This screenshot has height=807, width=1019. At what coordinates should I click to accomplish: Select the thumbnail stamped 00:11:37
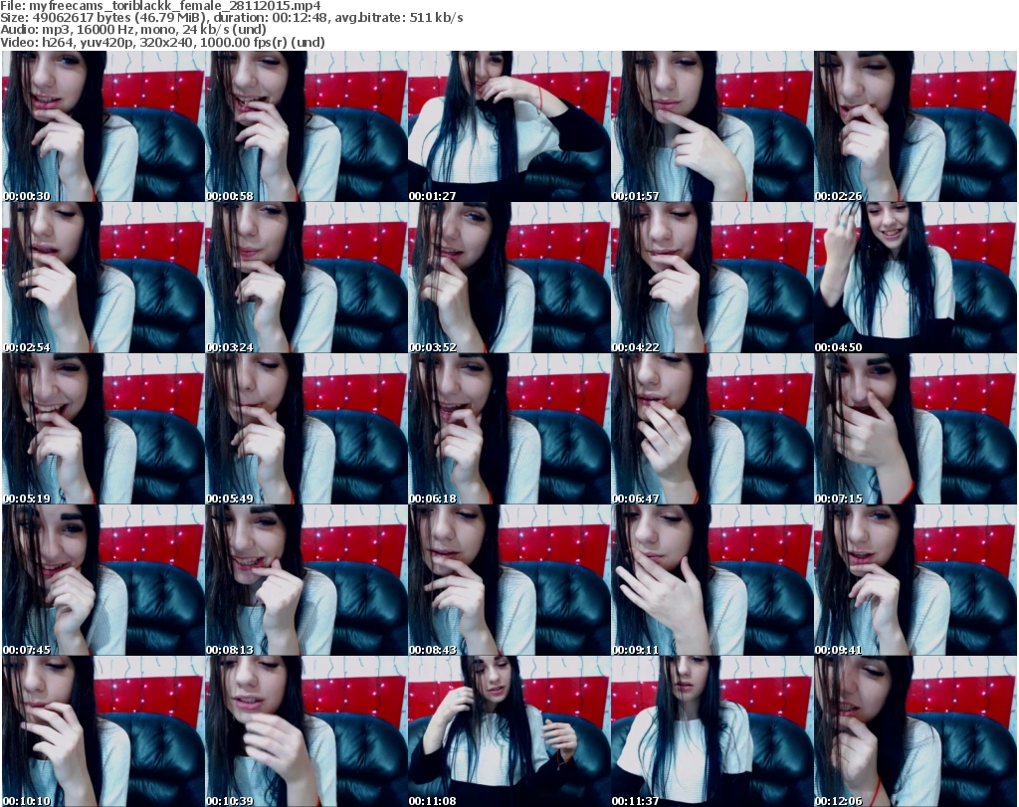click(712, 731)
